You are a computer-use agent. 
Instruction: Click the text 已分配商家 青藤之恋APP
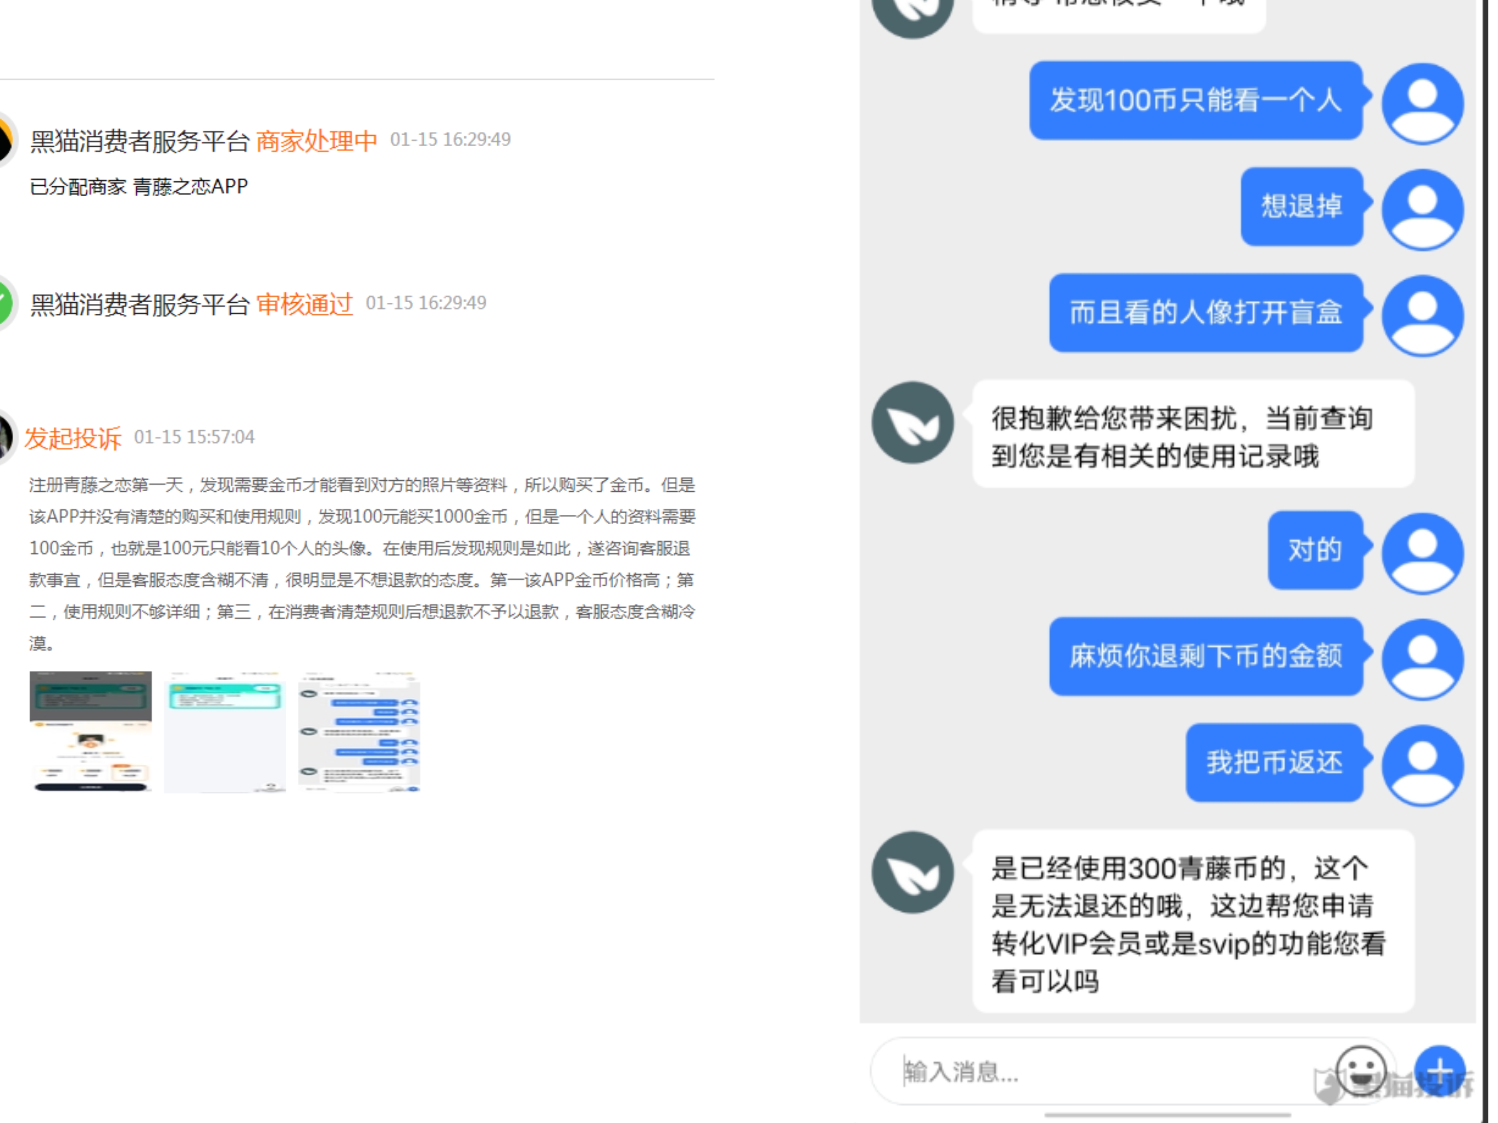[x=139, y=186]
